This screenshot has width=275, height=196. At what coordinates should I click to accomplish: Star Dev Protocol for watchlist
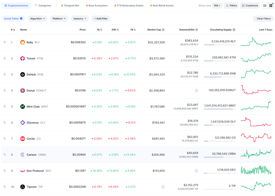[x=5, y=170]
